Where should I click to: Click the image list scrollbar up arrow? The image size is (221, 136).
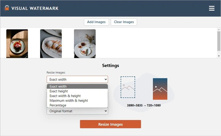[x=219, y=30]
